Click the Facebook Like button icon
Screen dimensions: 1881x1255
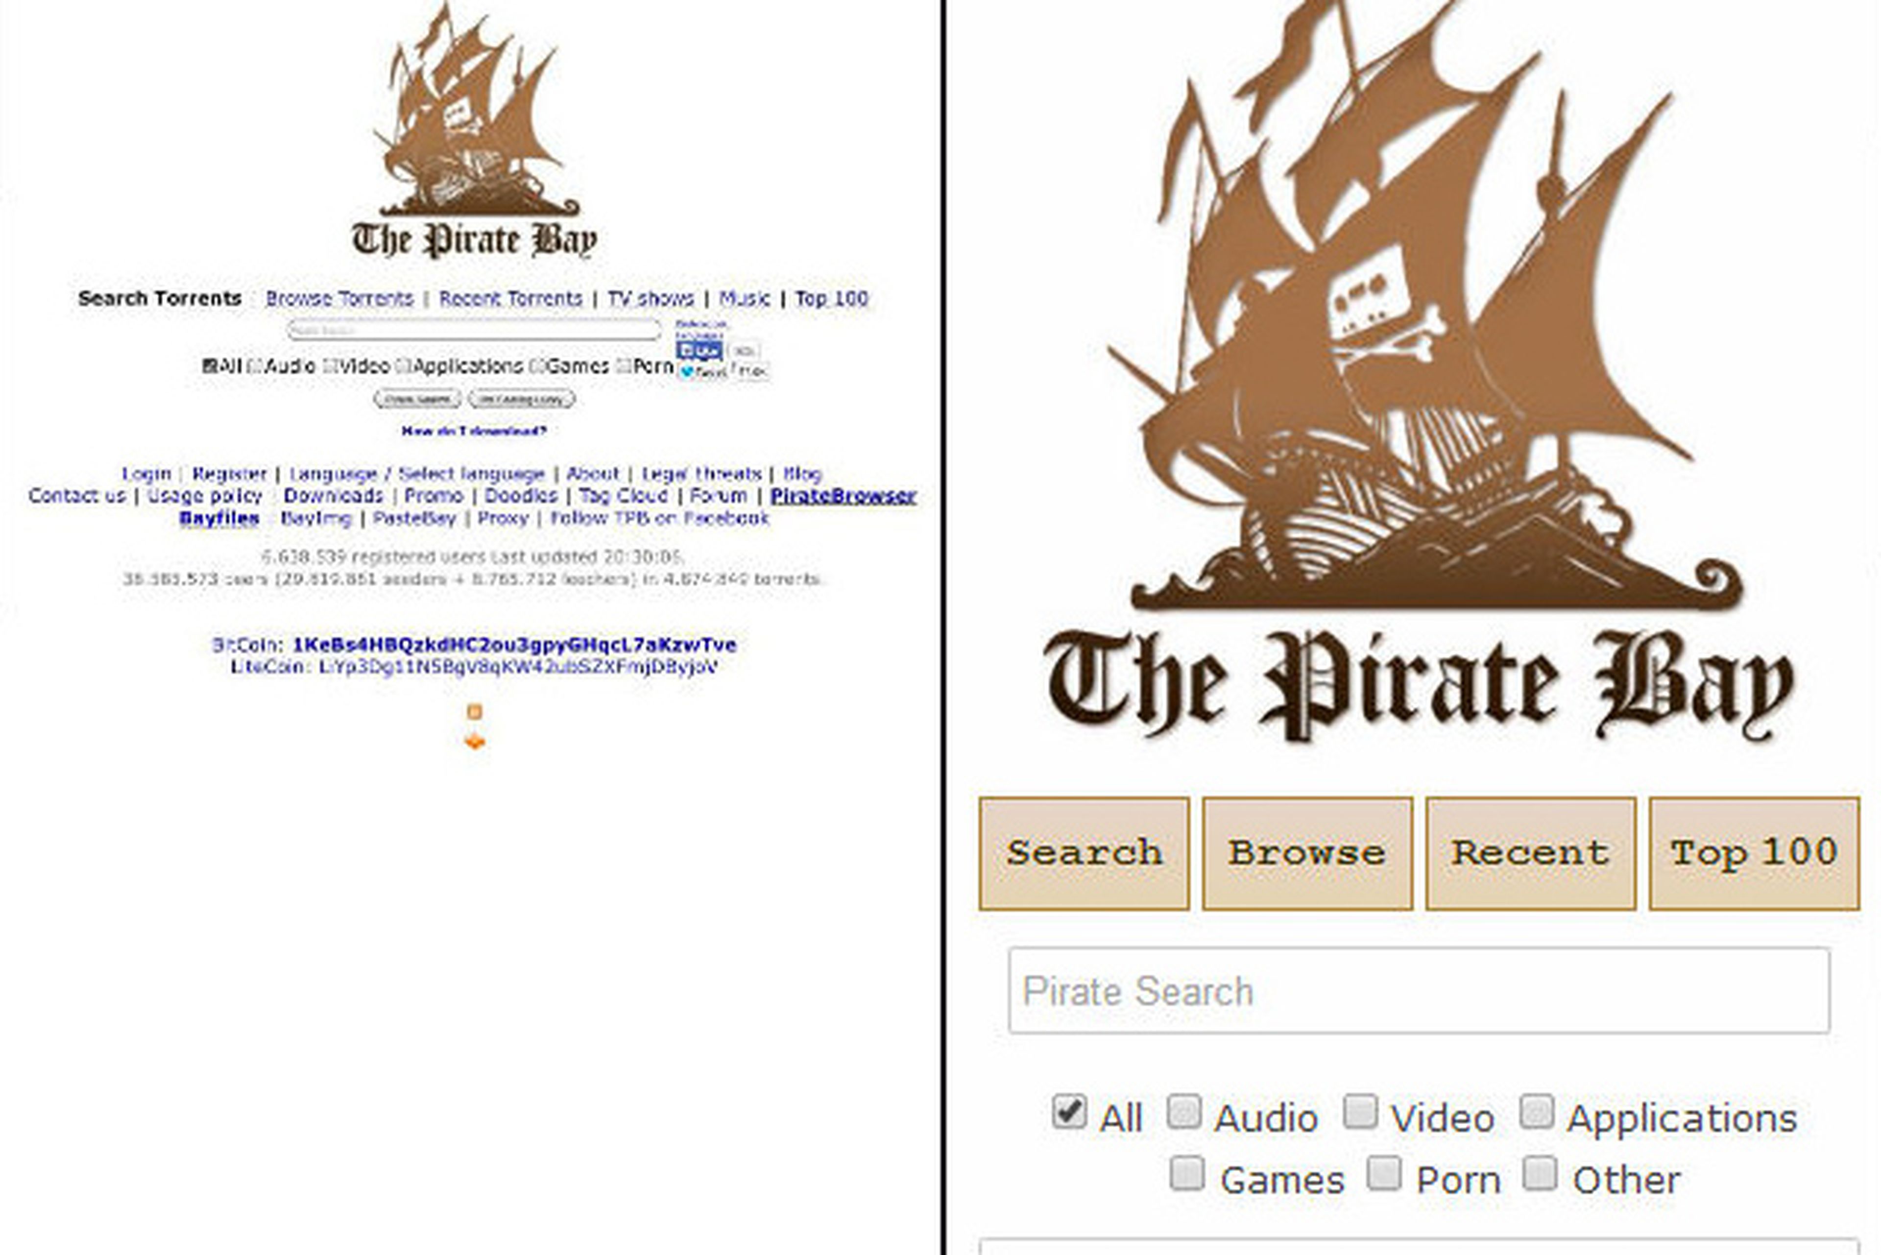(698, 351)
